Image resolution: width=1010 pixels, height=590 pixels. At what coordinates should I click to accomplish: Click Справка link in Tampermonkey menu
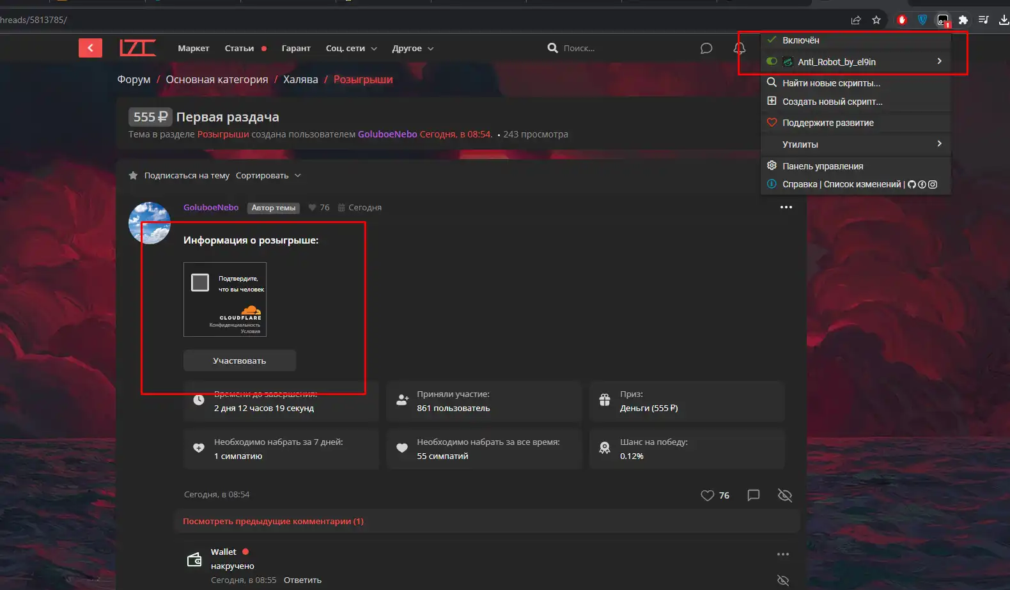(800, 184)
